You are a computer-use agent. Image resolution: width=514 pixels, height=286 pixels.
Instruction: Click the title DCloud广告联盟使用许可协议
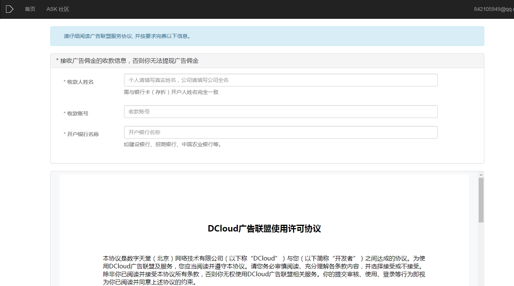[x=264, y=229]
